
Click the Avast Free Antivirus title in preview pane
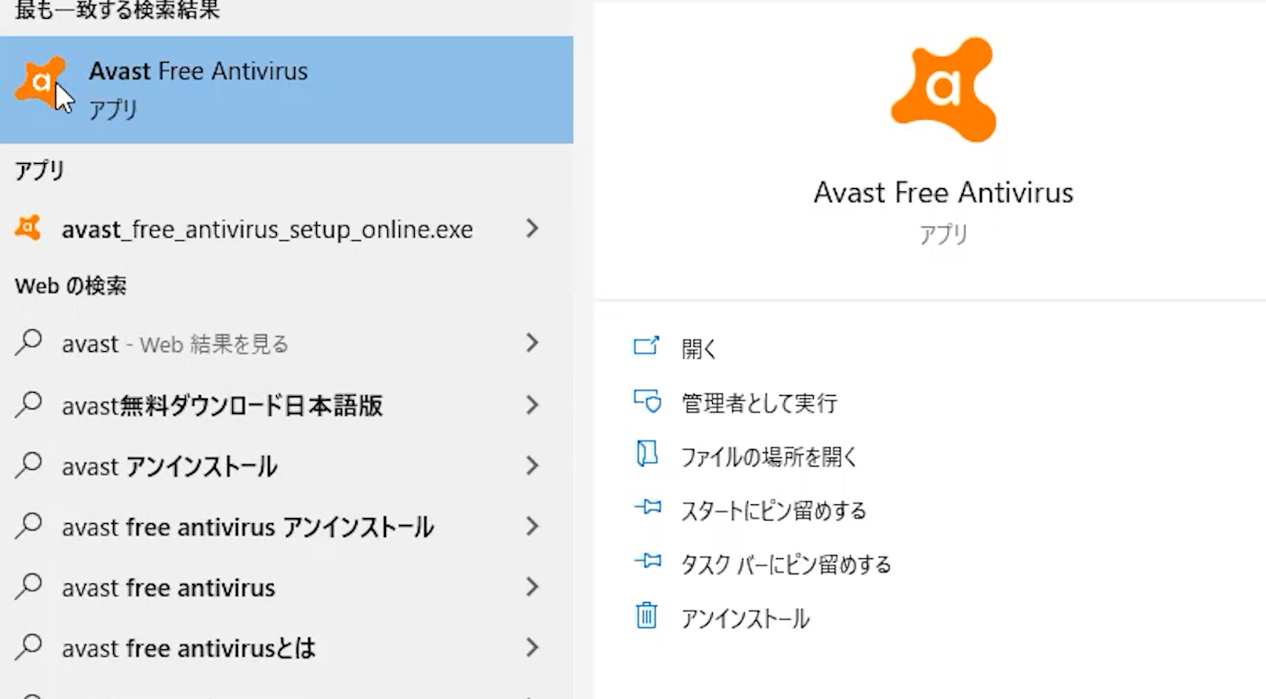[943, 192]
